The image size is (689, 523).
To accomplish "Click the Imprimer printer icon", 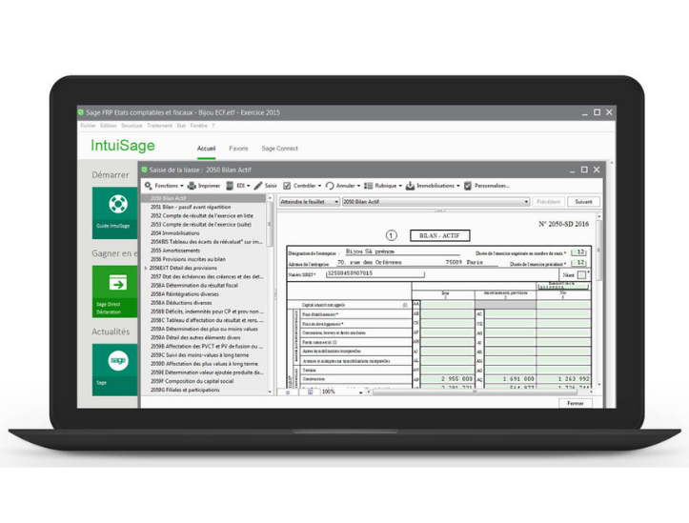I will pyautogui.click(x=192, y=186).
